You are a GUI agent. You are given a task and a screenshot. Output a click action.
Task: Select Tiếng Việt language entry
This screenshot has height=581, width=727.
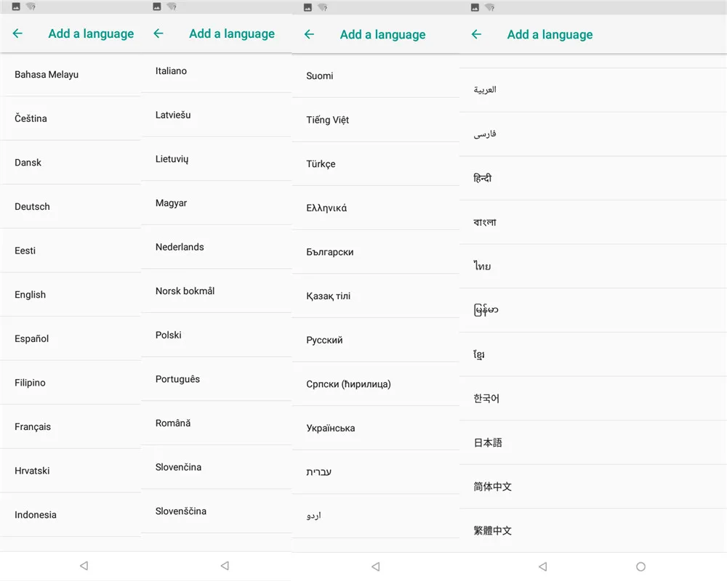(328, 120)
